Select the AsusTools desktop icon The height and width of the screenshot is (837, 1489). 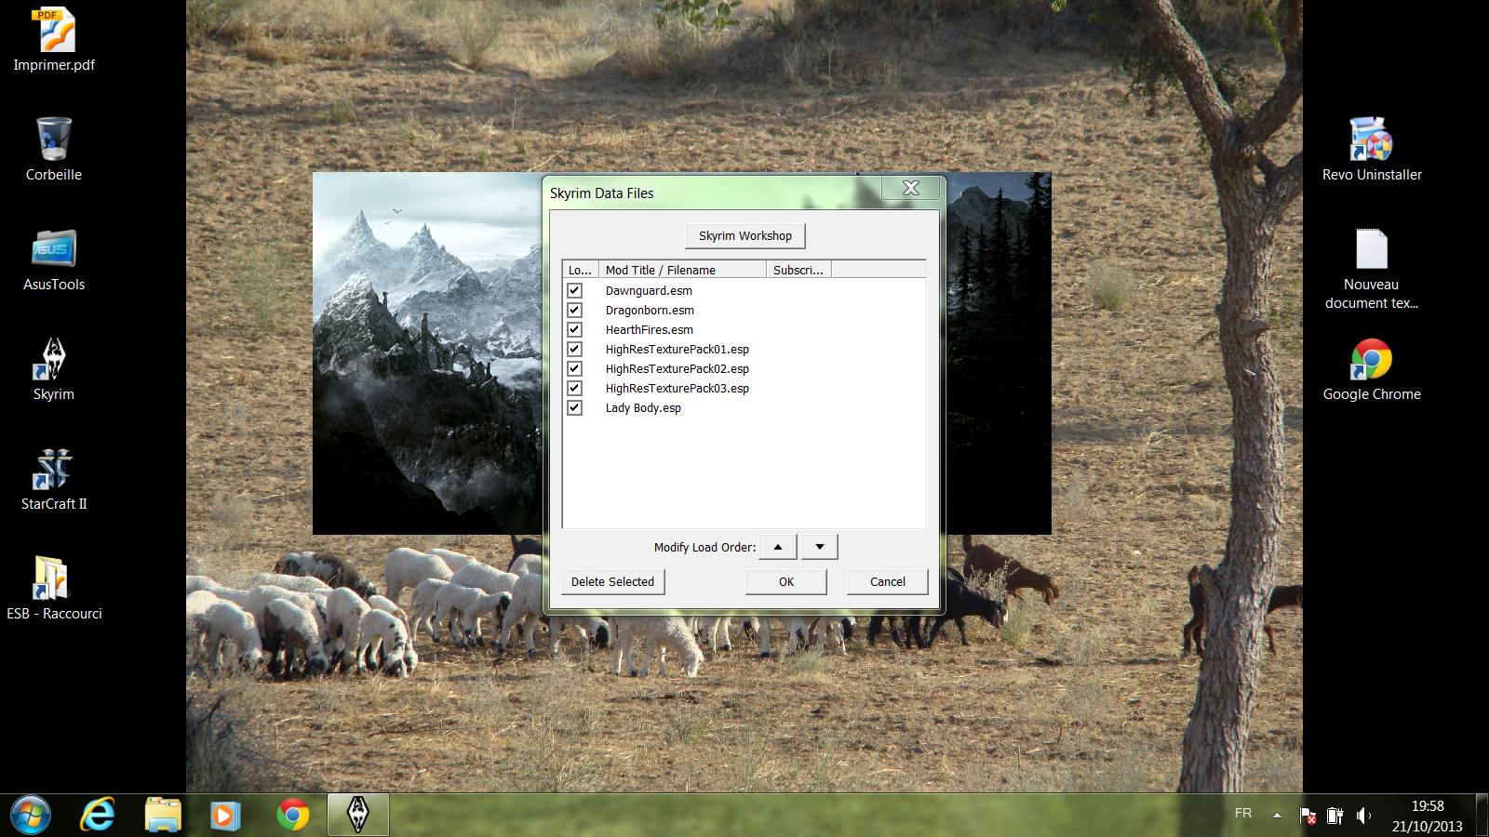click(x=54, y=259)
